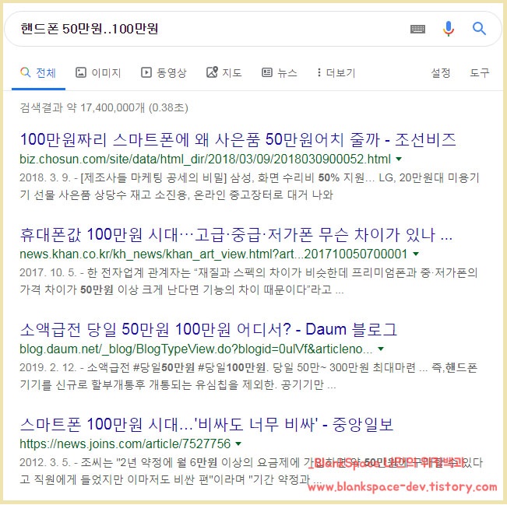Click the biz.chosun.com URL text
Image resolution: width=507 pixels, height=505 pixels.
tap(206, 159)
